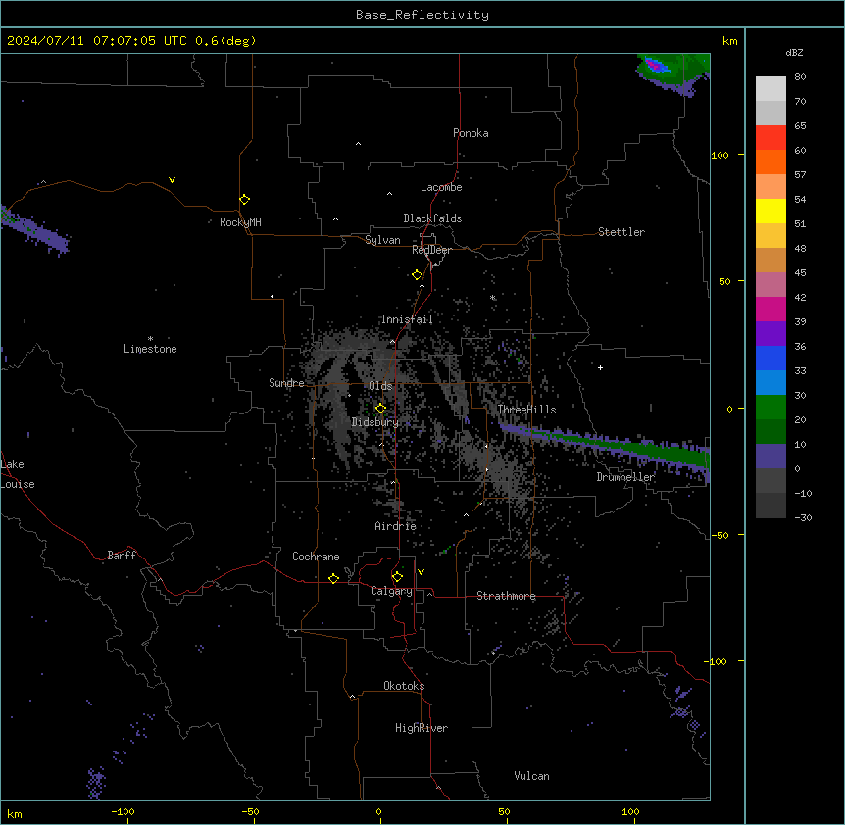Click the Strathmore label
The image size is (845, 825).
click(506, 596)
